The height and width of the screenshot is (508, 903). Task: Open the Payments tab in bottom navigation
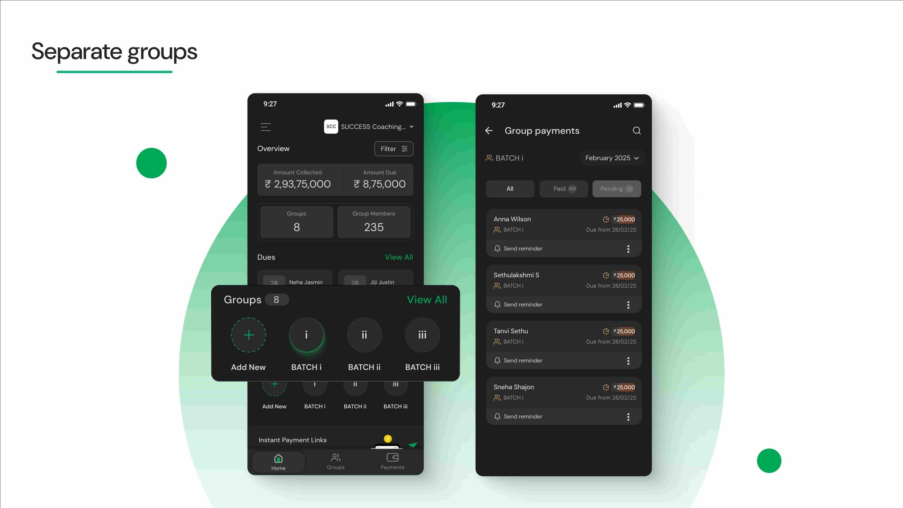[393, 461]
